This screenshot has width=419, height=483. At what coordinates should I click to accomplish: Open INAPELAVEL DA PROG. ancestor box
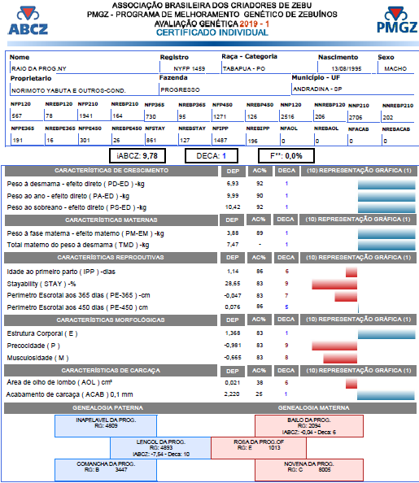pos(106,426)
